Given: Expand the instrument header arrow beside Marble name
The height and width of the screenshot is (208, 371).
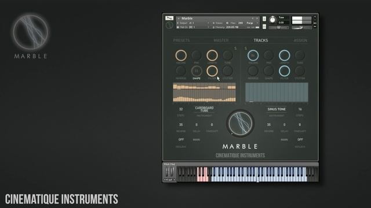Looking at the screenshot, I should 179,18.
